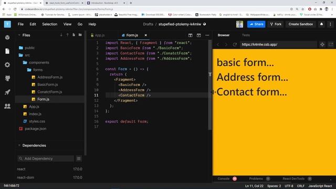Fork this sandbox
This screenshot has height=189, width=336.
(276, 24)
